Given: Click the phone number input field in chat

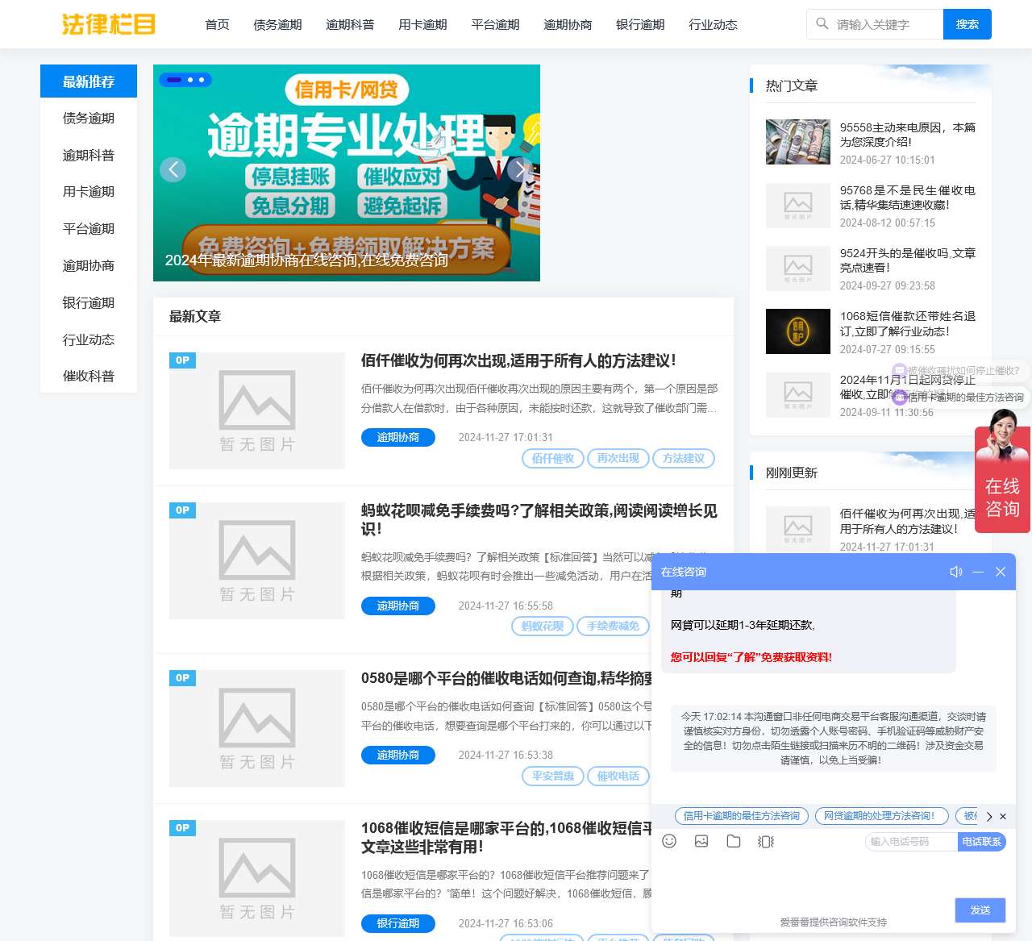Looking at the screenshot, I should (x=909, y=841).
